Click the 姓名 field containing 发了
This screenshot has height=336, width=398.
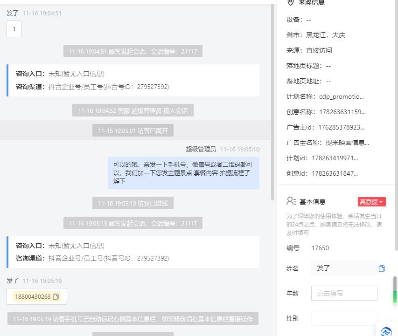pos(344,268)
